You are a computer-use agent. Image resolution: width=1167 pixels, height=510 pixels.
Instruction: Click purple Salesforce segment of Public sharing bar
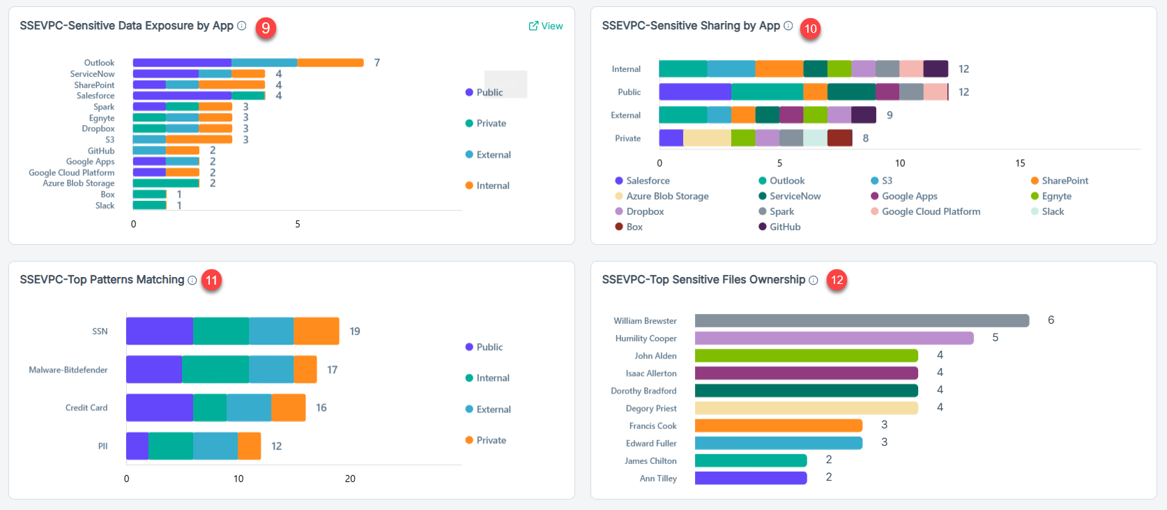[695, 92]
